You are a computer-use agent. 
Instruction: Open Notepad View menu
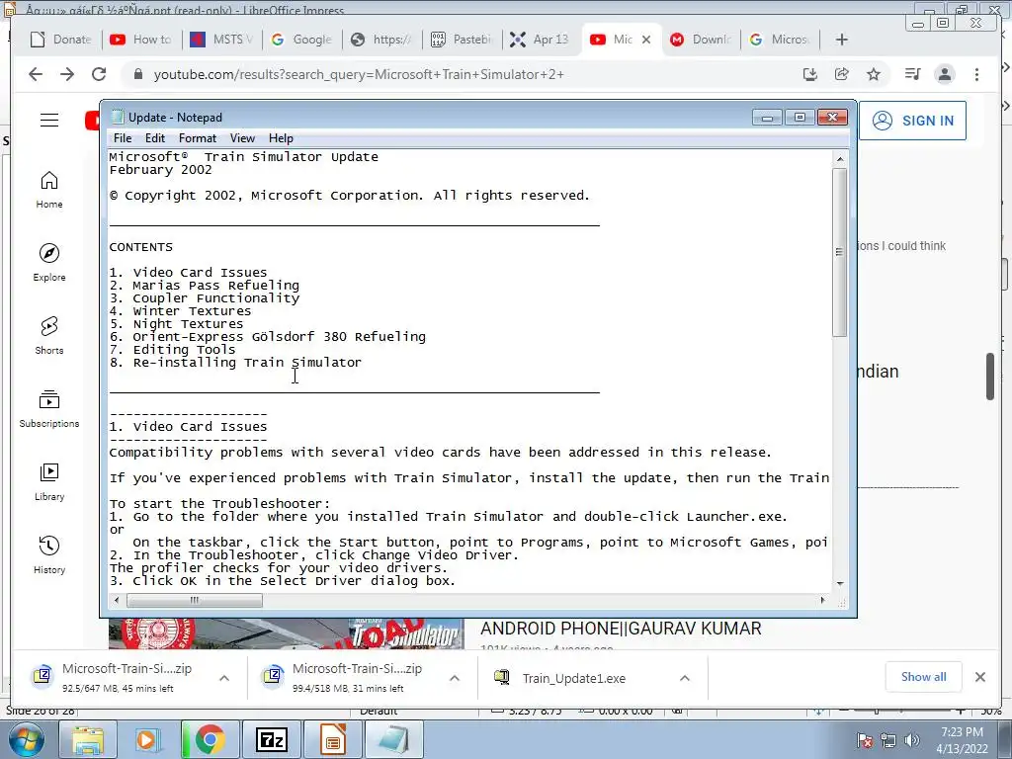tap(243, 138)
